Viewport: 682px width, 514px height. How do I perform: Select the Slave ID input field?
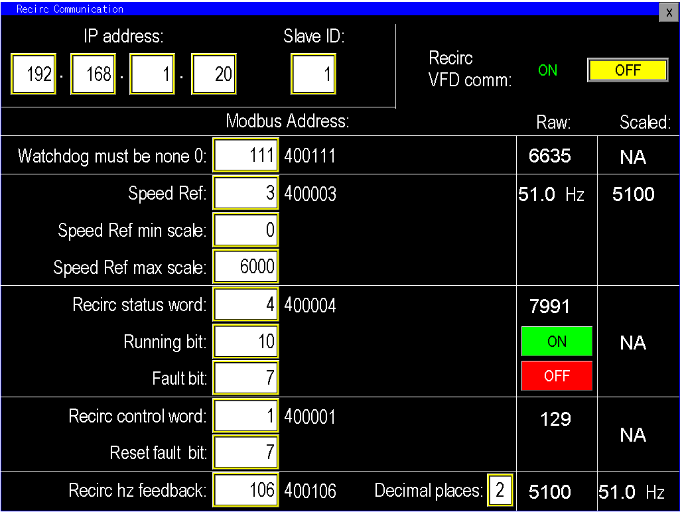point(313,74)
